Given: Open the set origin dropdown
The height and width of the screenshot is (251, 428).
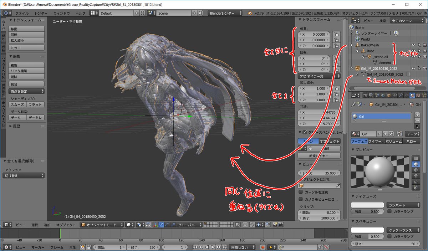Looking at the screenshot, I should tap(27, 91).
